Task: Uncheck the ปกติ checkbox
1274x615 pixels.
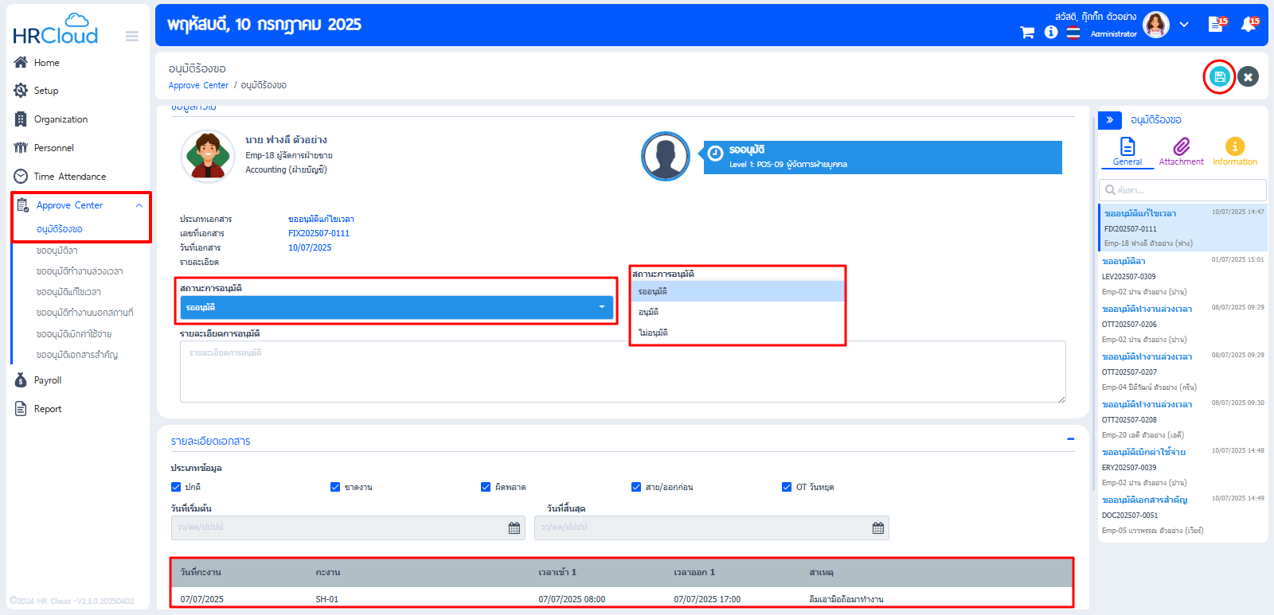Action: tap(176, 487)
